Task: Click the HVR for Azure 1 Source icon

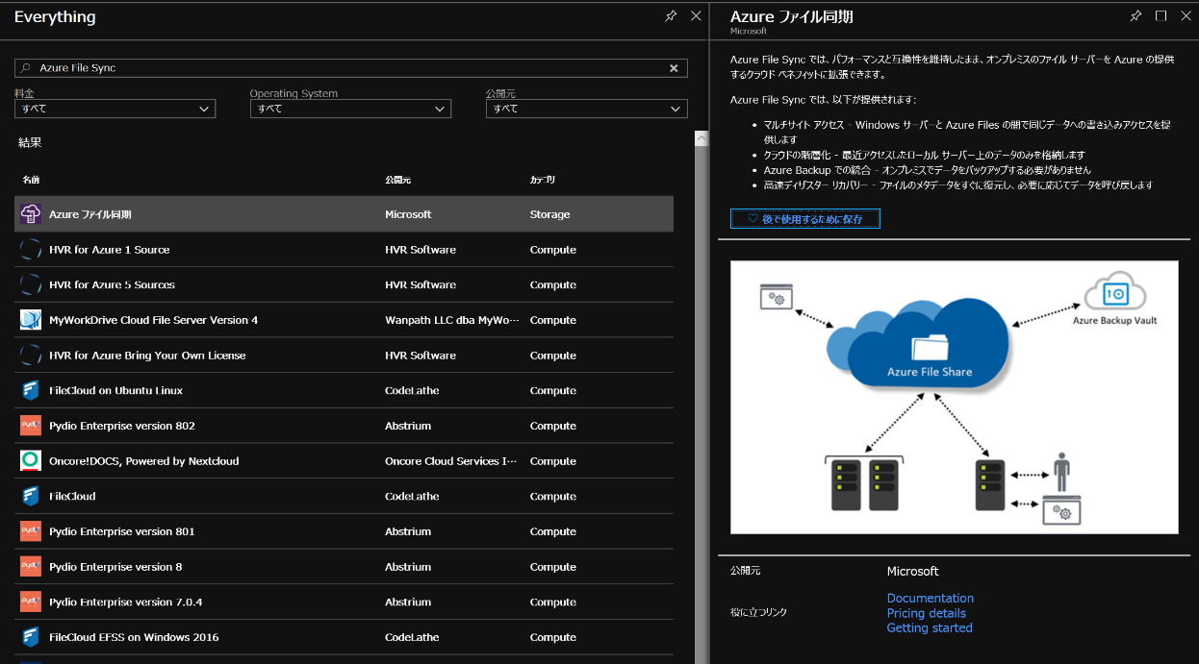Action: coord(31,250)
